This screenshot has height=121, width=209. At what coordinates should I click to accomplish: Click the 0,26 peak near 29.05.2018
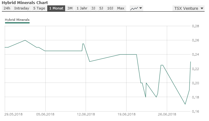[25, 40]
